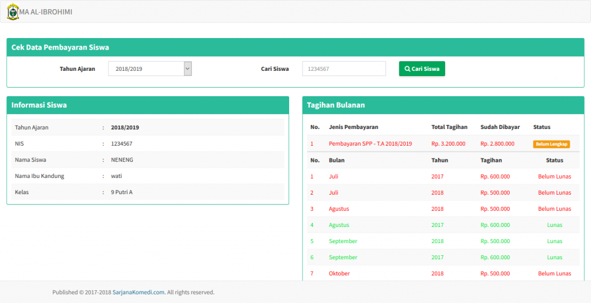Click the green Agustus month in row 4
Viewport: 591px width, 303px height.
click(339, 225)
